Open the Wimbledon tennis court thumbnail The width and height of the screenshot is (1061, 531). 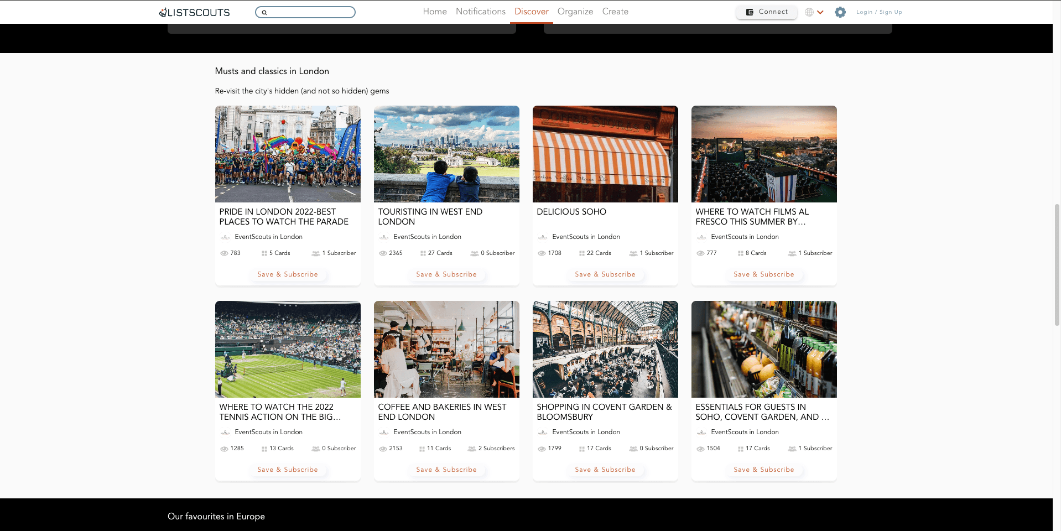click(288, 349)
